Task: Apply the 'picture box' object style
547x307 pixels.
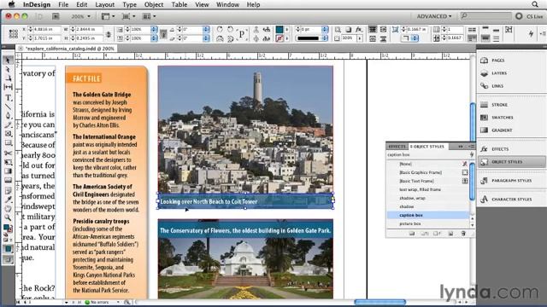Action: click(x=428, y=223)
